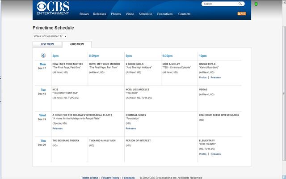Open Terms of Use link

pyautogui.click(x=89, y=178)
